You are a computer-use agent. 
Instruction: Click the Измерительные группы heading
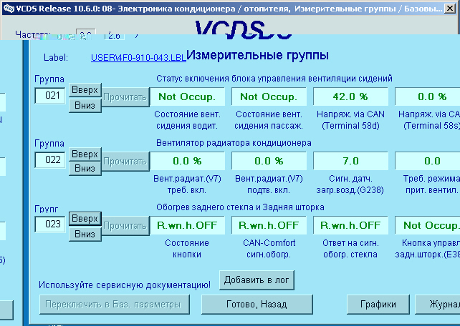(x=257, y=55)
